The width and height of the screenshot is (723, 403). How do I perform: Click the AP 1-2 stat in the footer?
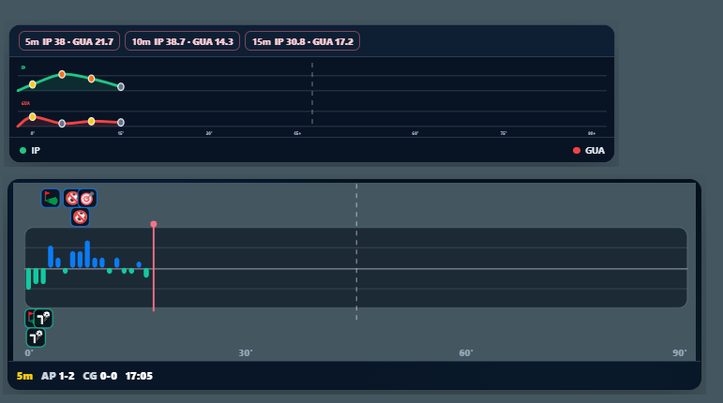[x=57, y=376]
